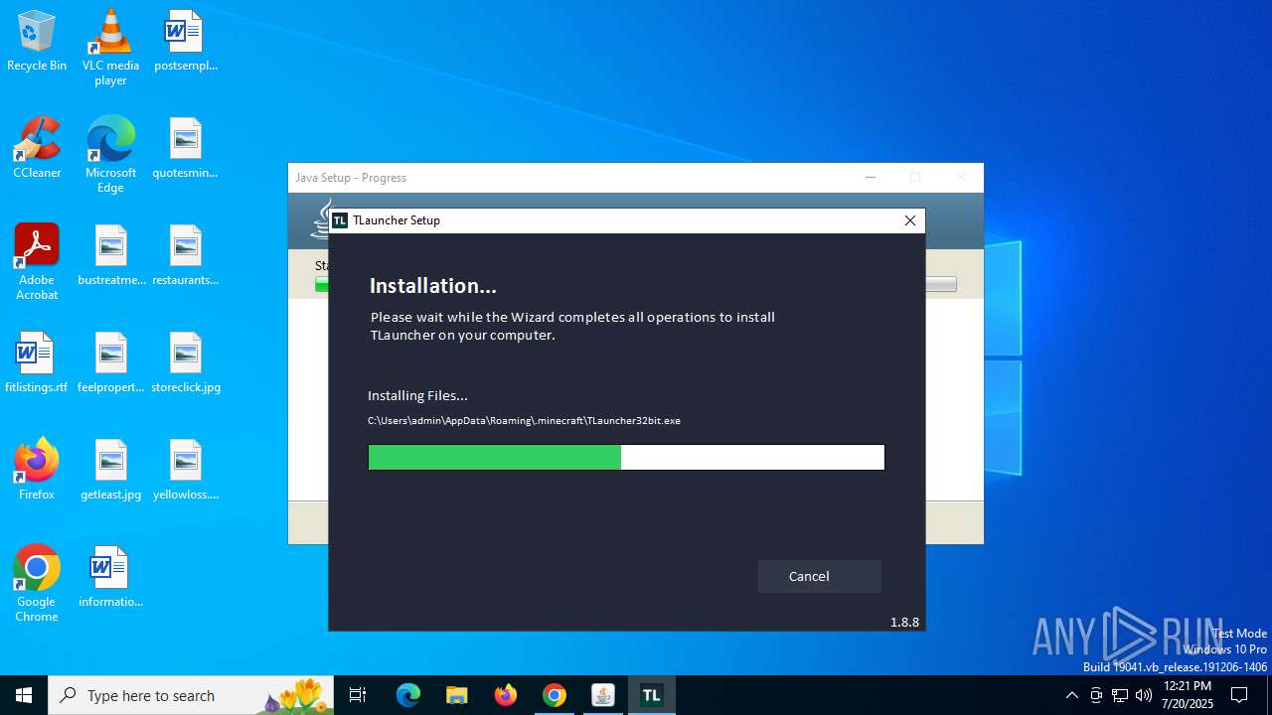Launch Firefox from the desktop

coord(37,471)
